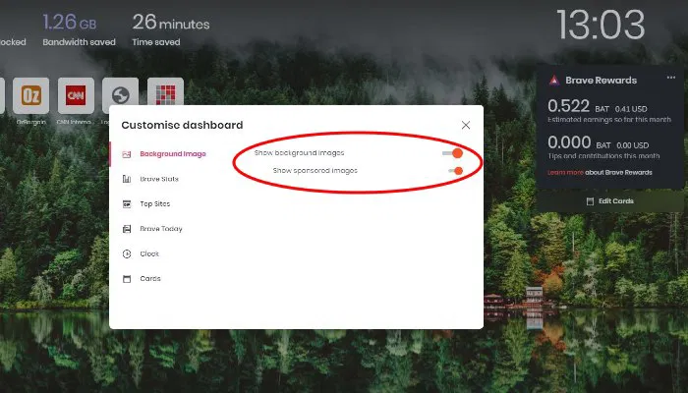
Task: Disable the Show background images toggle
Action: coord(453,153)
